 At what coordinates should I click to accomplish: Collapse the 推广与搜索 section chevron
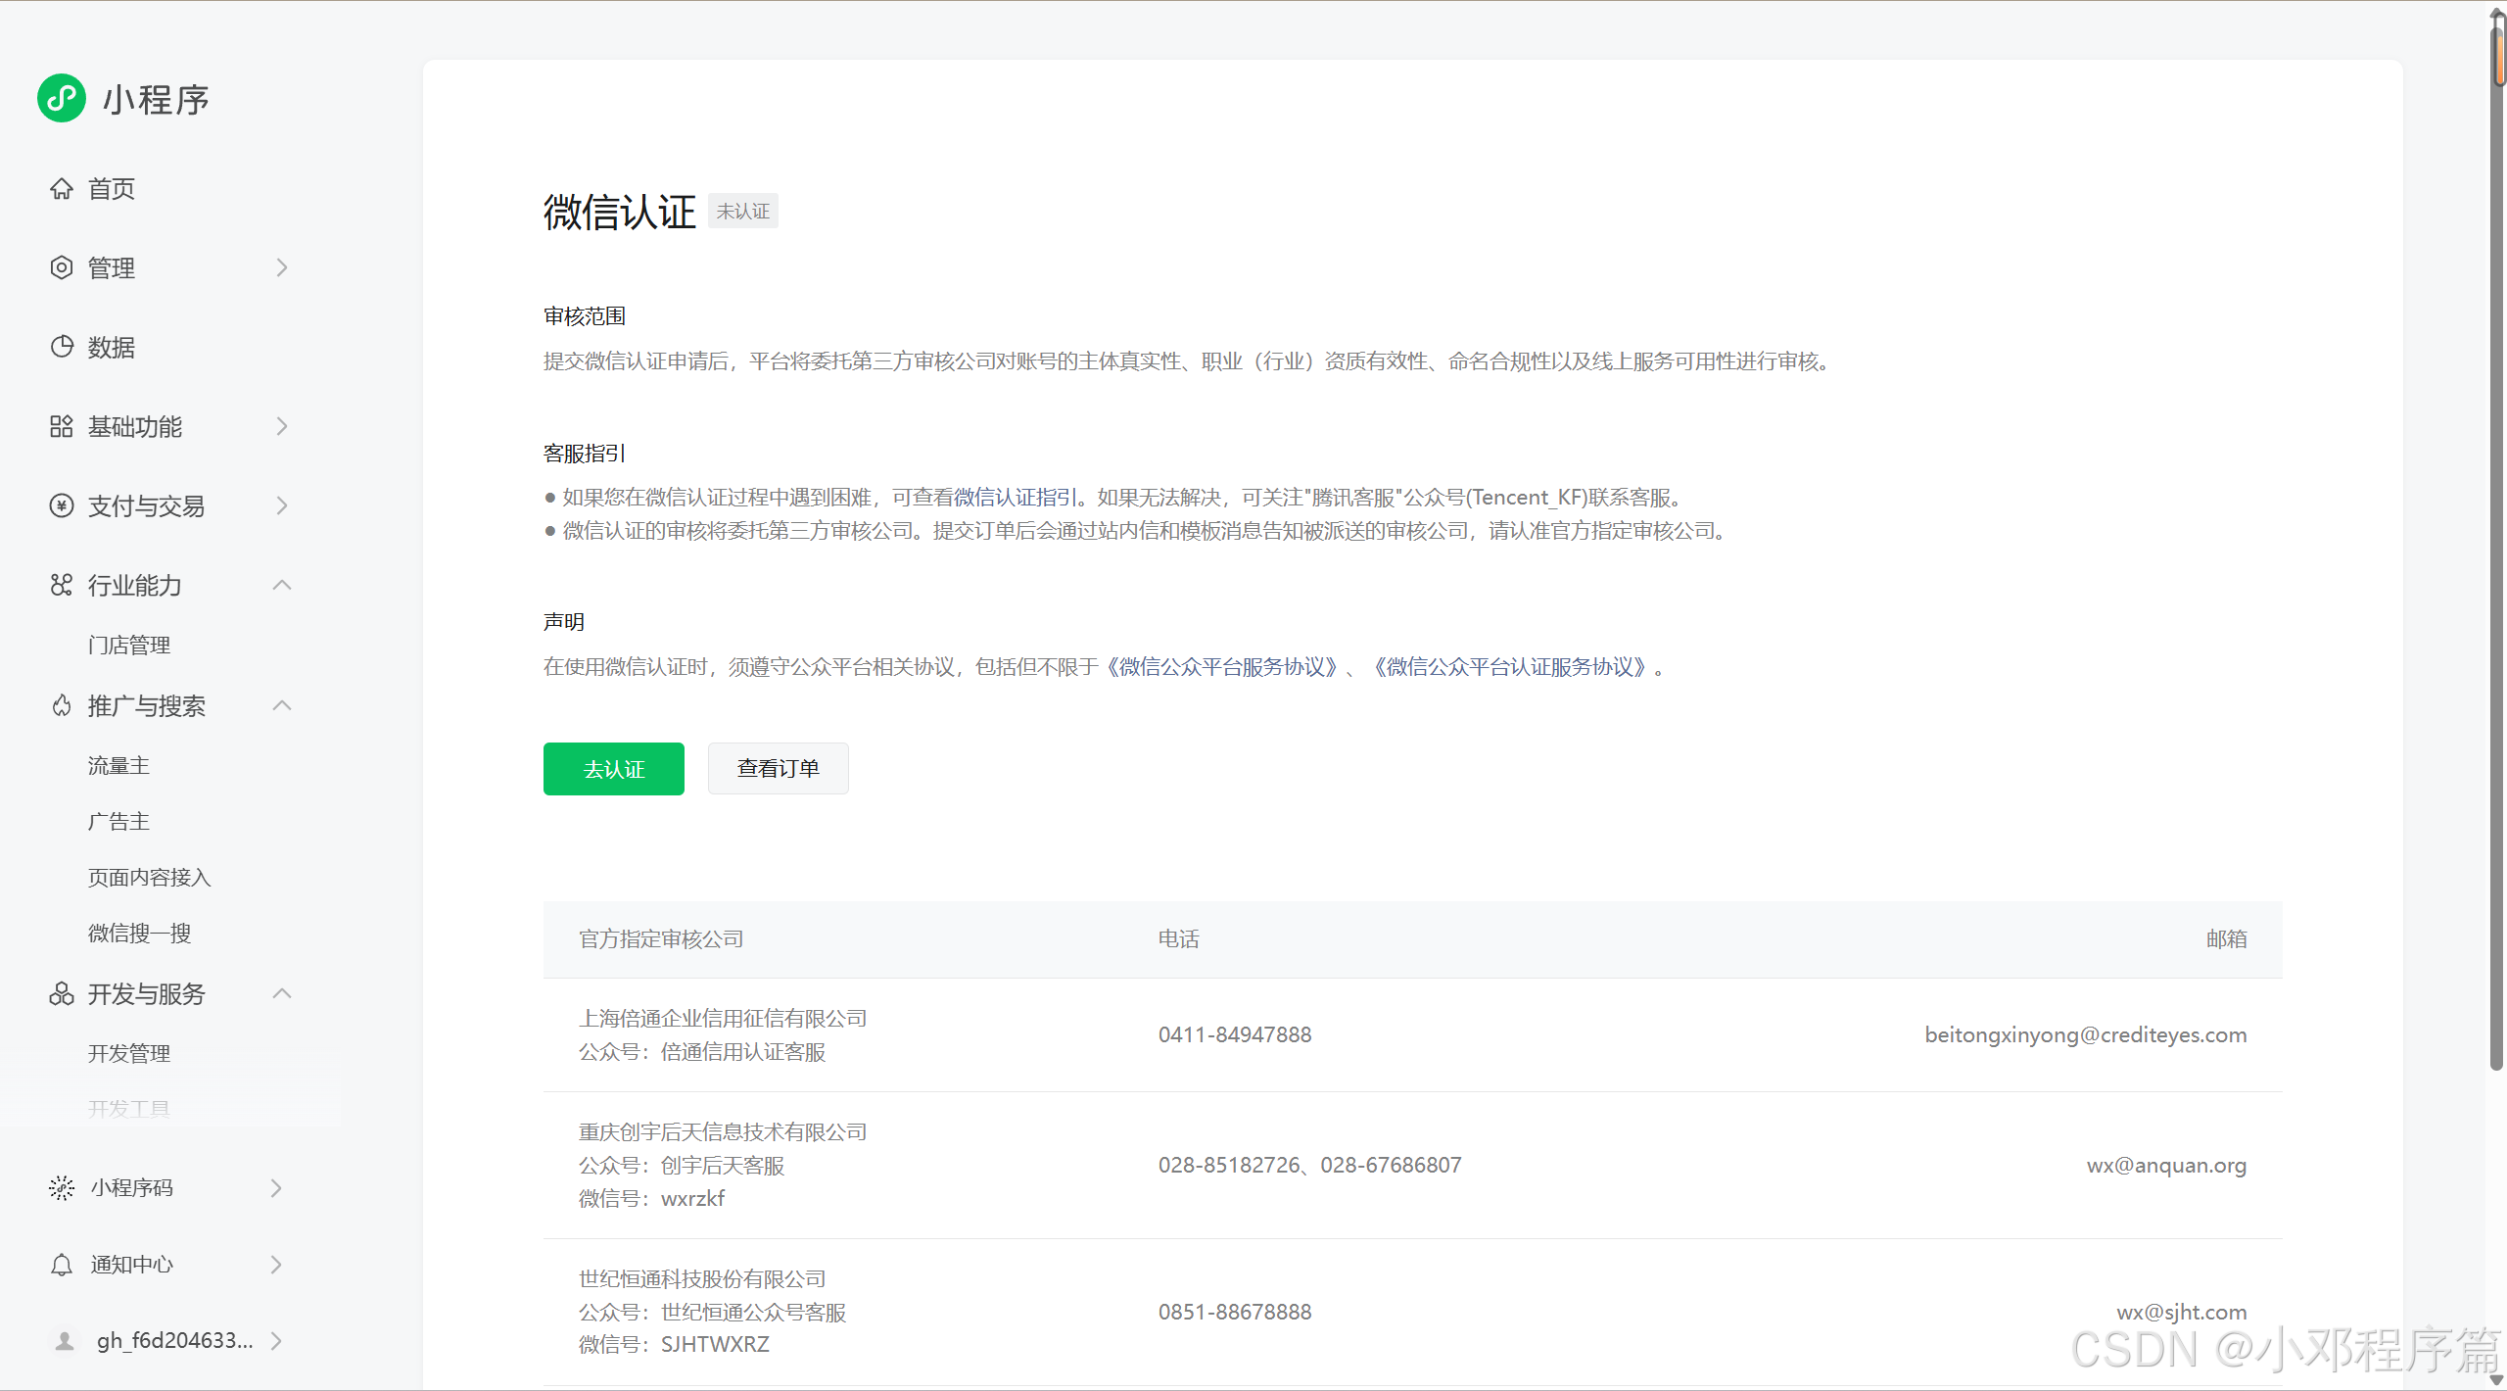(x=282, y=705)
